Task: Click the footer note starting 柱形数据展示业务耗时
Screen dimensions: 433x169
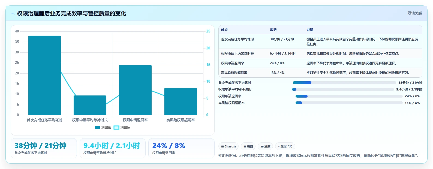Action: (x=319, y=156)
